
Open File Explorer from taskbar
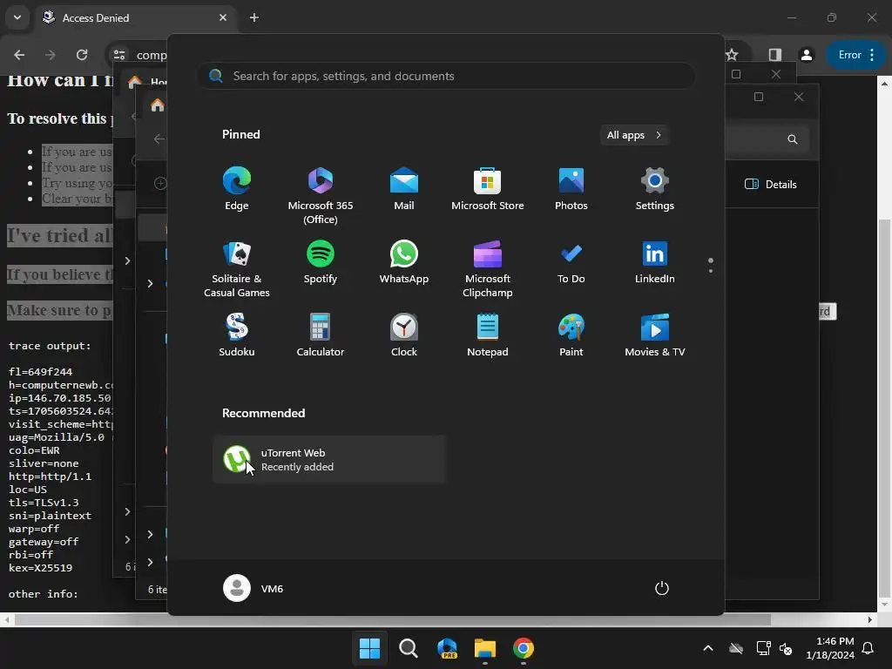(x=485, y=648)
